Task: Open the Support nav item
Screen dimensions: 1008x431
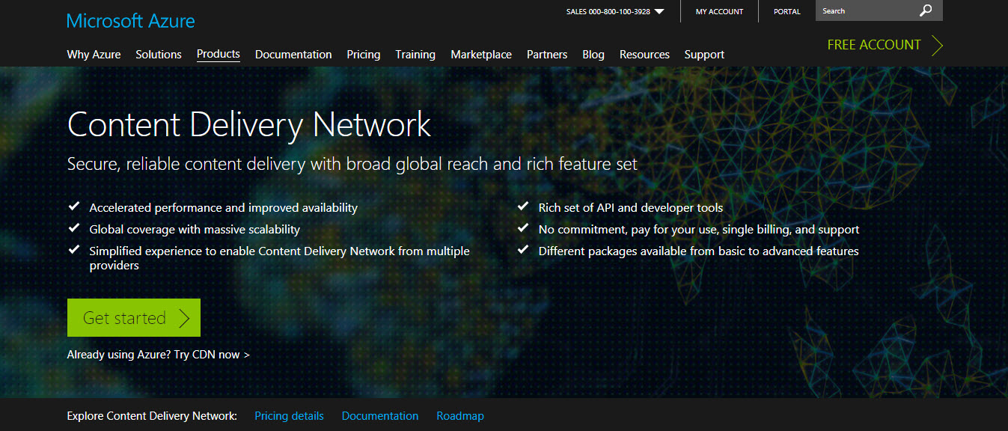Action: point(704,55)
